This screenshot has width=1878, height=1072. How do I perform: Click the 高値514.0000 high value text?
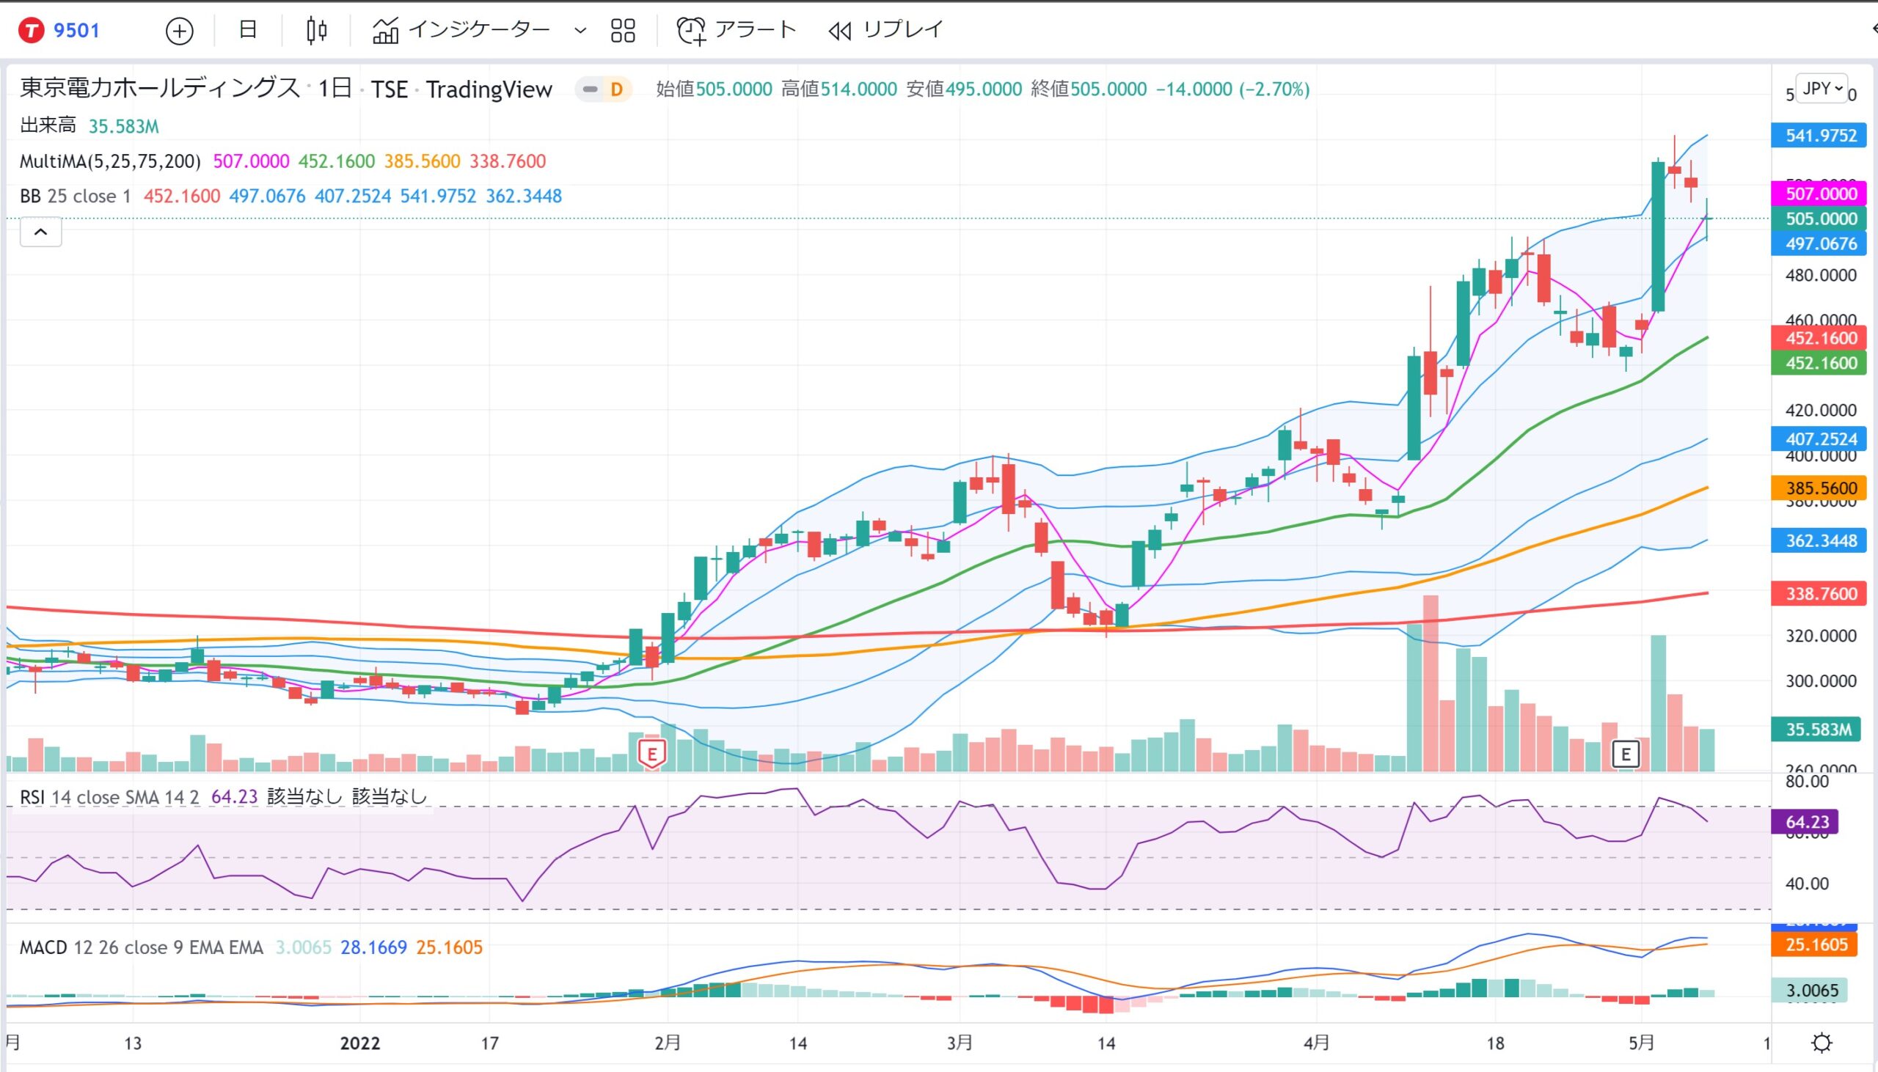click(838, 90)
